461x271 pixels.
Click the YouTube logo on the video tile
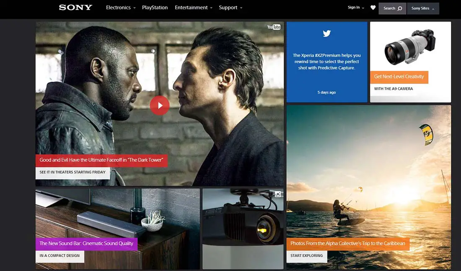click(274, 27)
